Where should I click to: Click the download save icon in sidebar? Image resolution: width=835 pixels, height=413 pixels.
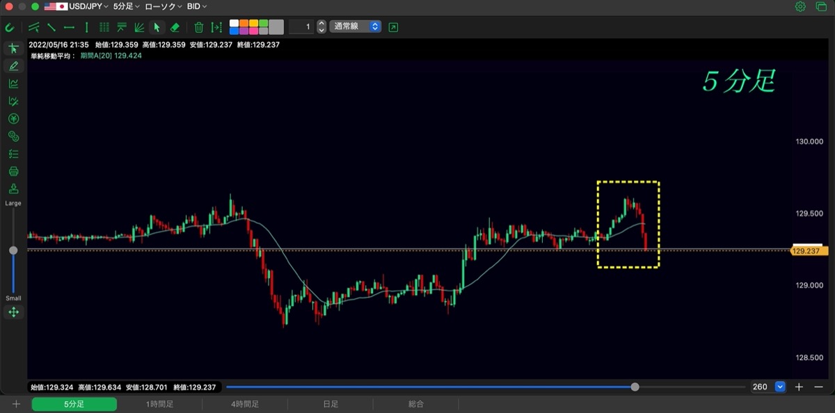click(x=13, y=189)
